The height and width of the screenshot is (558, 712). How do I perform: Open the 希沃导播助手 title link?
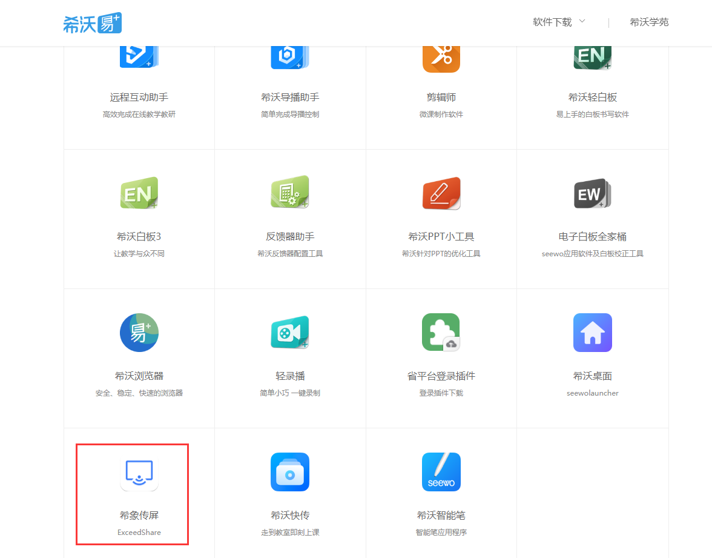click(x=289, y=97)
